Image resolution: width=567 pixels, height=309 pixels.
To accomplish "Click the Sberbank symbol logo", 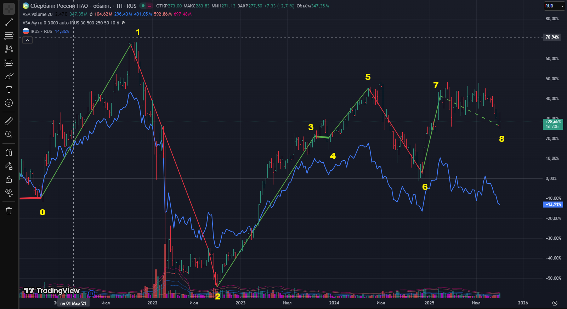I will pos(25,6).
